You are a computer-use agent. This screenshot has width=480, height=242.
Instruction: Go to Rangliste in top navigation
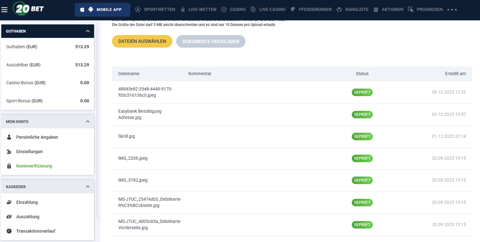pyautogui.click(x=356, y=10)
